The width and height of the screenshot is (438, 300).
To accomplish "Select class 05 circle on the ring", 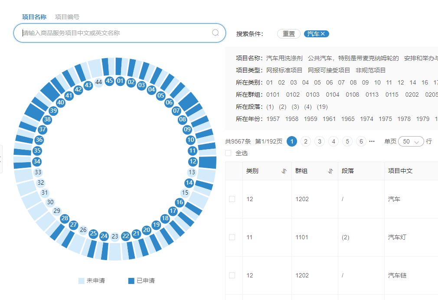I will pyautogui.click(x=160, y=95).
